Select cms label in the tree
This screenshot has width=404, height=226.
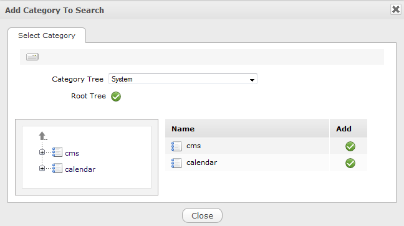pos(72,153)
